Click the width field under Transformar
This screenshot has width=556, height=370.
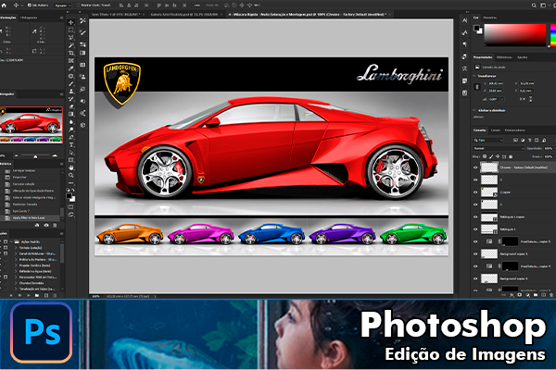click(x=496, y=83)
